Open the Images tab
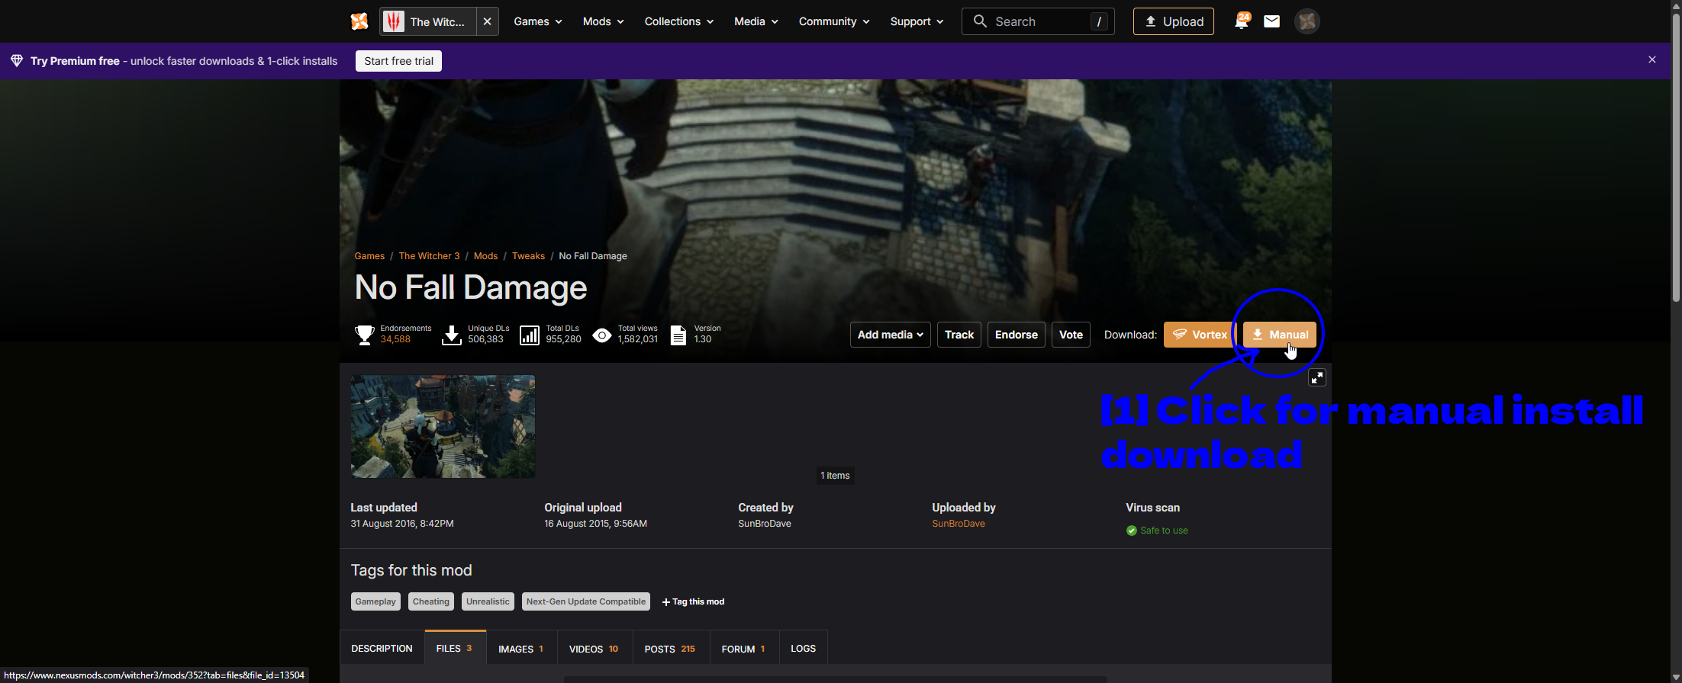 (x=521, y=649)
